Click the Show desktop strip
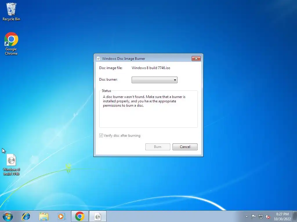 [x=295, y=216]
